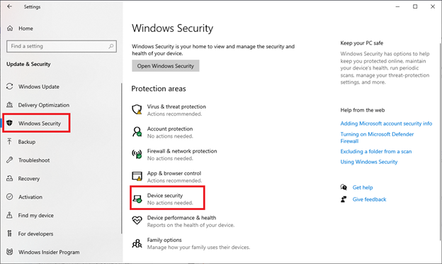The image size is (442, 264).
Task: Click the For developers tools icon
Action: pos(10,233)
